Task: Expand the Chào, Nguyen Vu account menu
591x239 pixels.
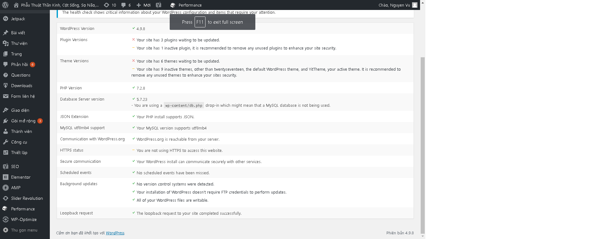Action: 398,5
